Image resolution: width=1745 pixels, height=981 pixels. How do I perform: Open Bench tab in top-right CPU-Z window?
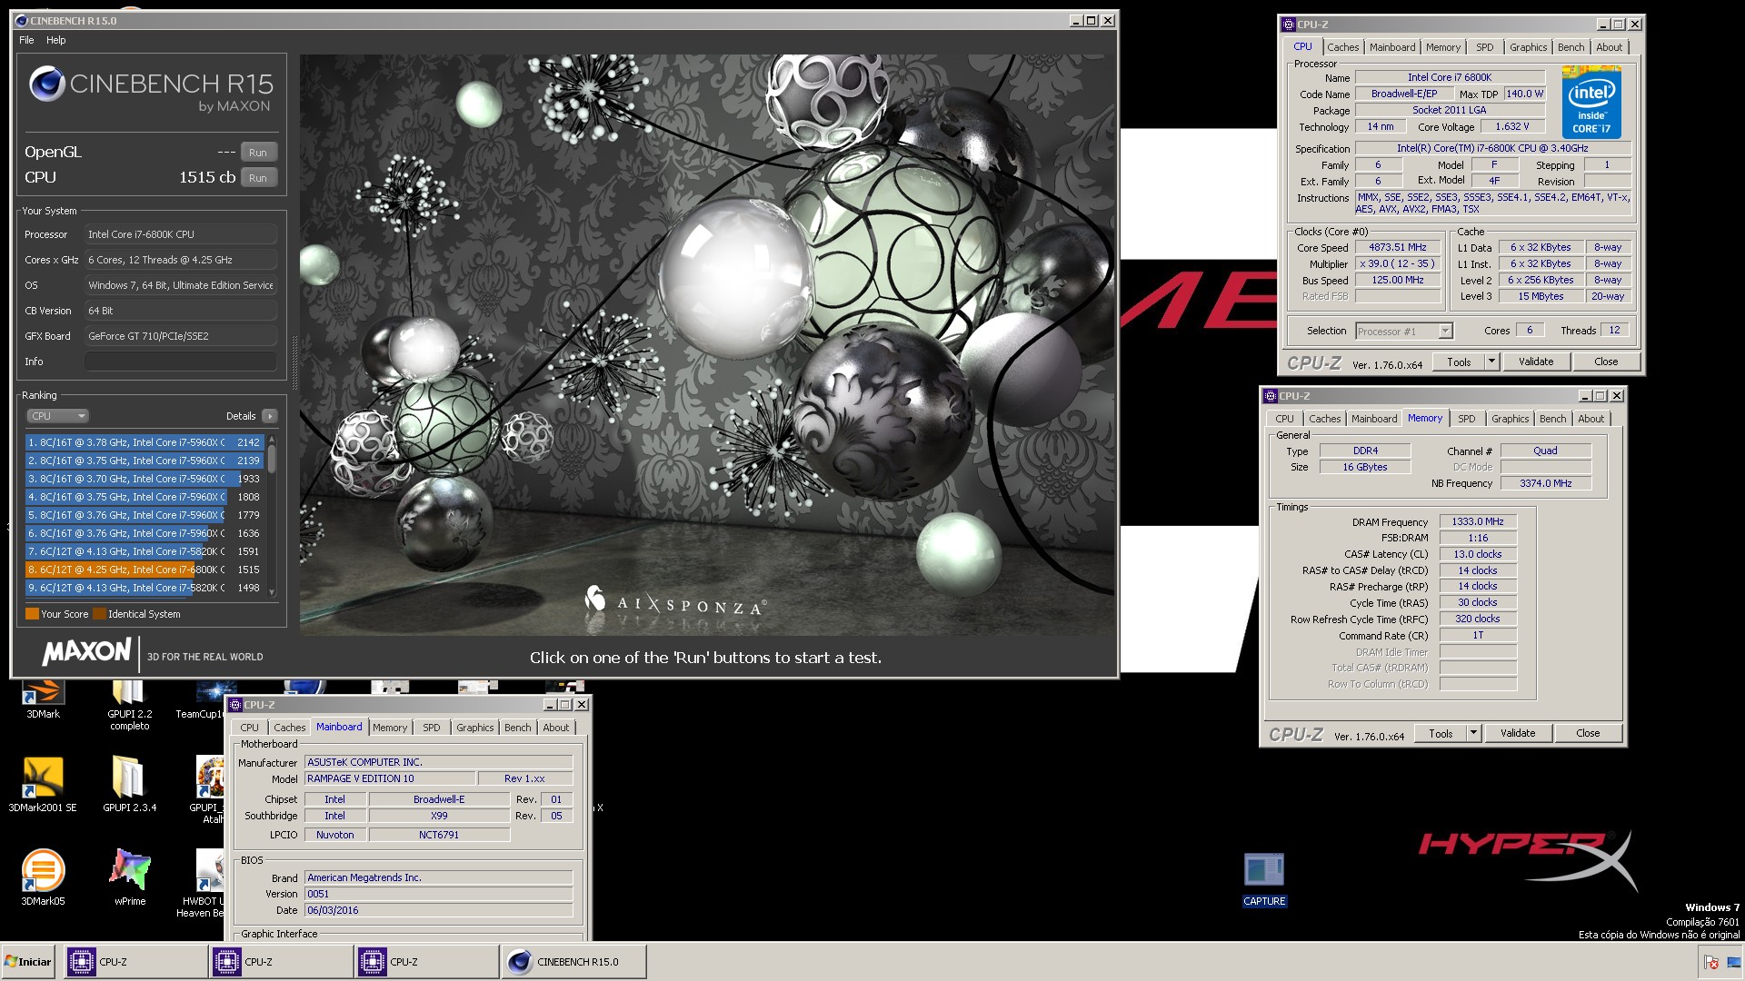[1570, 47]
